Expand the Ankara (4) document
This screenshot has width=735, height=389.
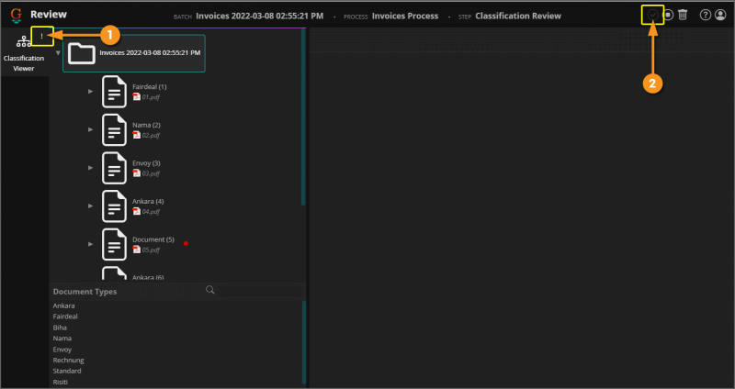90,206
